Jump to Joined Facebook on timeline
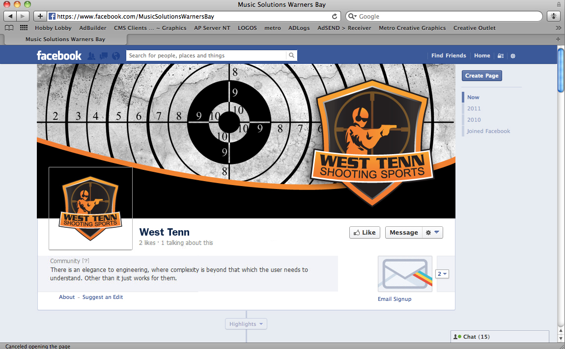 coord(488,131)
